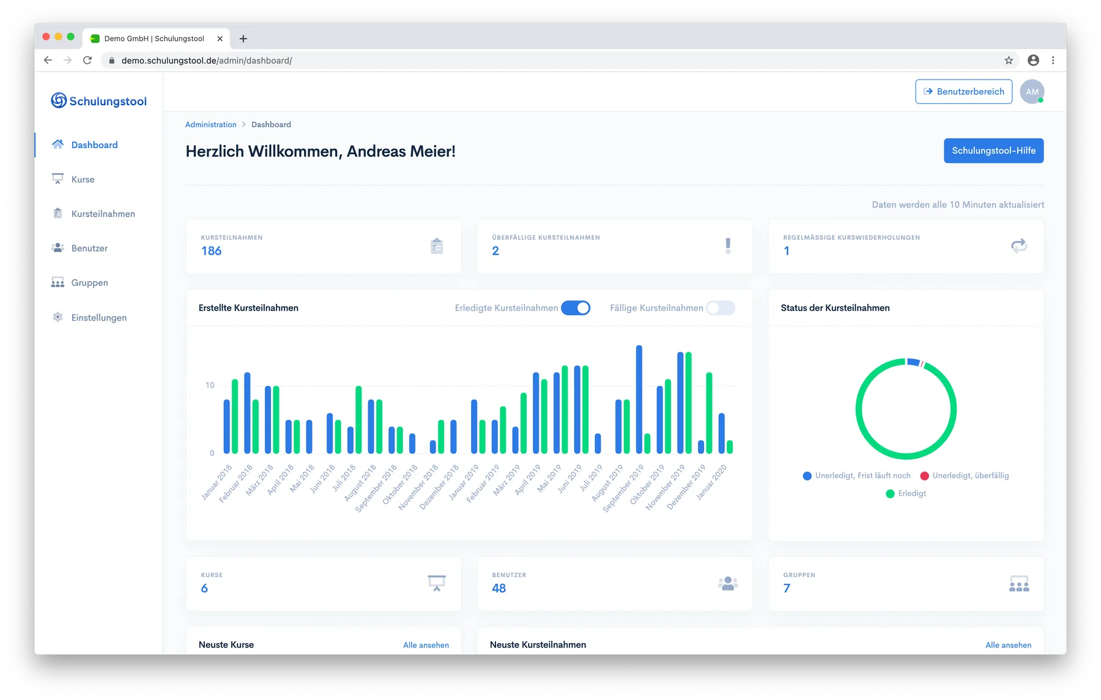Toggle the 'Unerledigt, überfällig' legend entry
Viewport: 1101px width, 700px height.
pyautogui.click(x=965, y=475)
